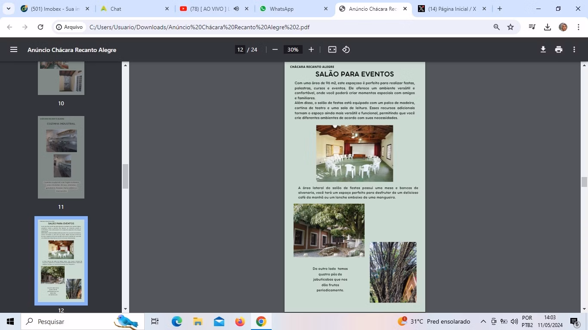Open Firefox from the taskbar
588x330 pixels.
tap(240, 321)
